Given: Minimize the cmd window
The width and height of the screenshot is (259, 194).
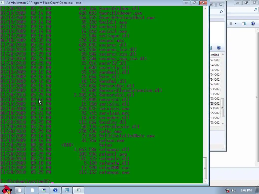Looking at the screenshot, I should (x=186, y=3).
